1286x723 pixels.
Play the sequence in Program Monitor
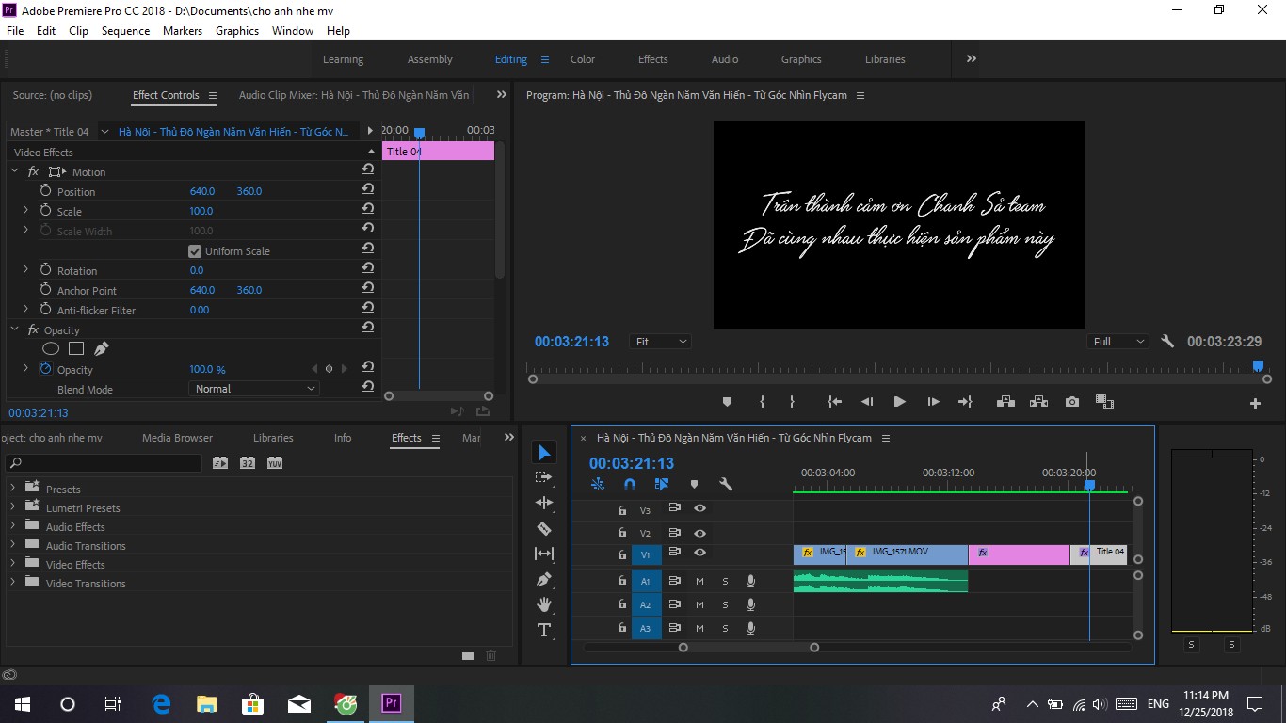(x=899, y=401)
